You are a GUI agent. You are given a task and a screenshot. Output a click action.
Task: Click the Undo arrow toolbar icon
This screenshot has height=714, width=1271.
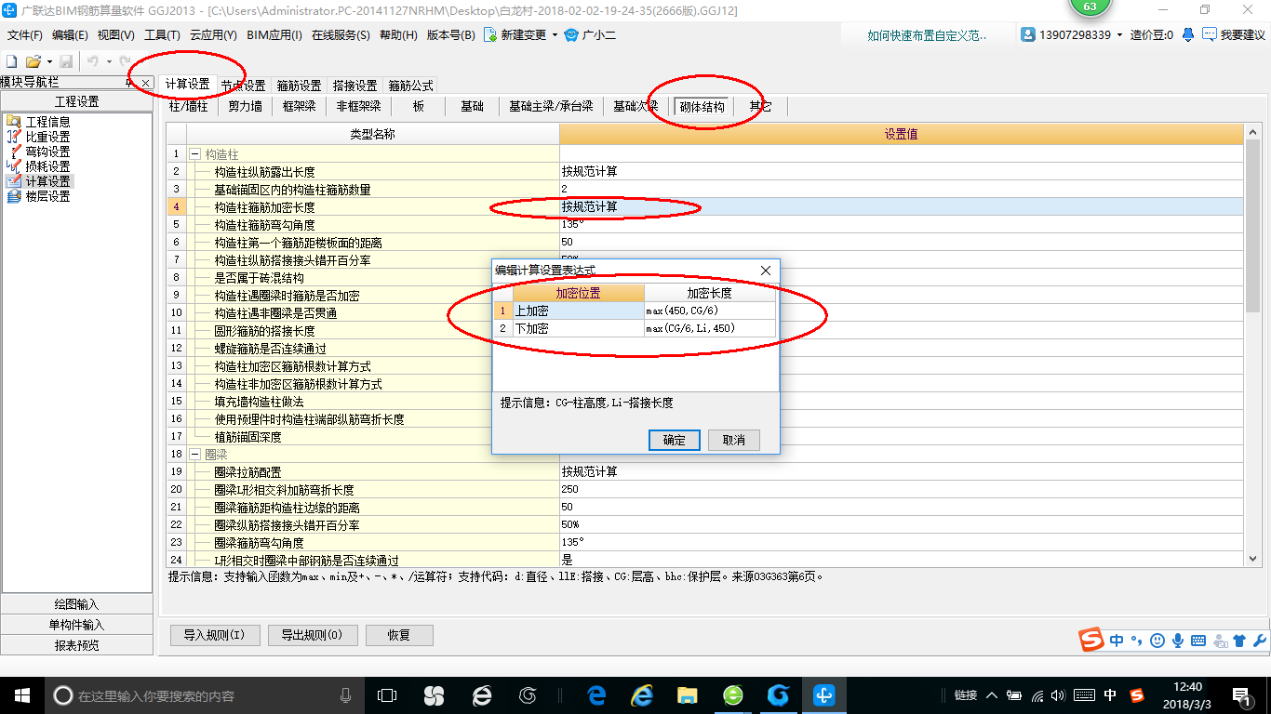[x=93, y=60]
